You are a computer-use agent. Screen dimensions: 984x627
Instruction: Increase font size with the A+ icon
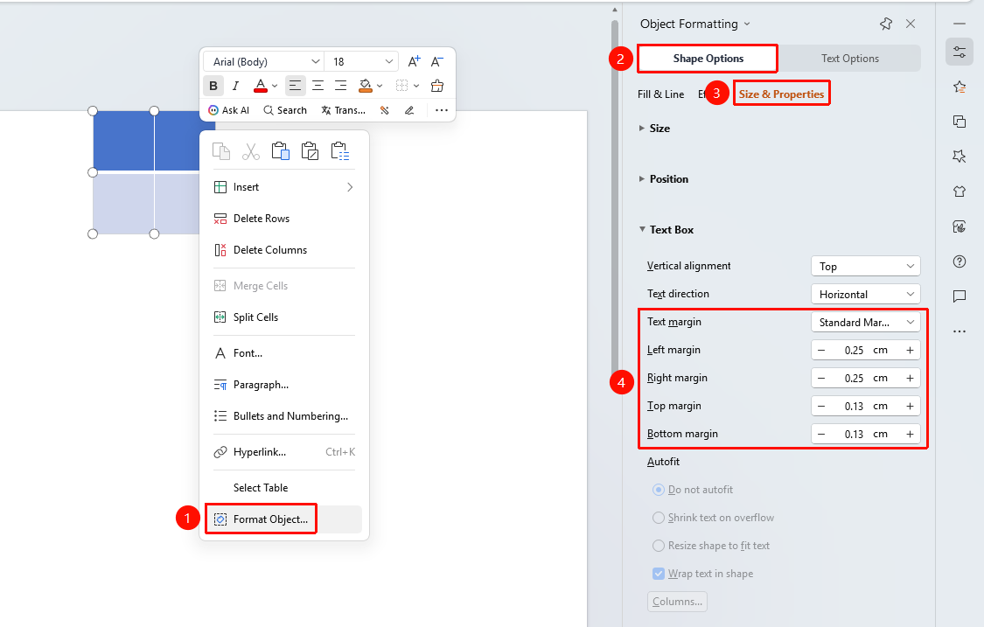pos(415,61)
